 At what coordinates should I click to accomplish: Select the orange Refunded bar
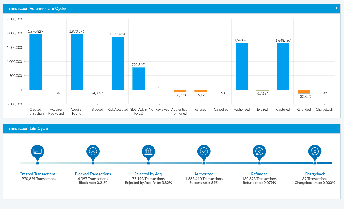click(x=304, y=91)
